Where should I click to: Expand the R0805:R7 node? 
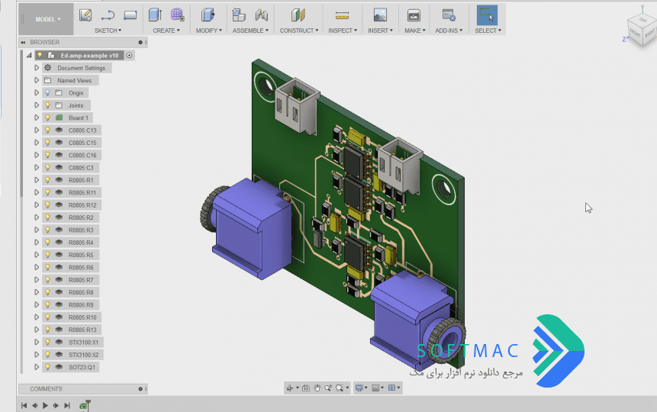[x=37, y=280]
